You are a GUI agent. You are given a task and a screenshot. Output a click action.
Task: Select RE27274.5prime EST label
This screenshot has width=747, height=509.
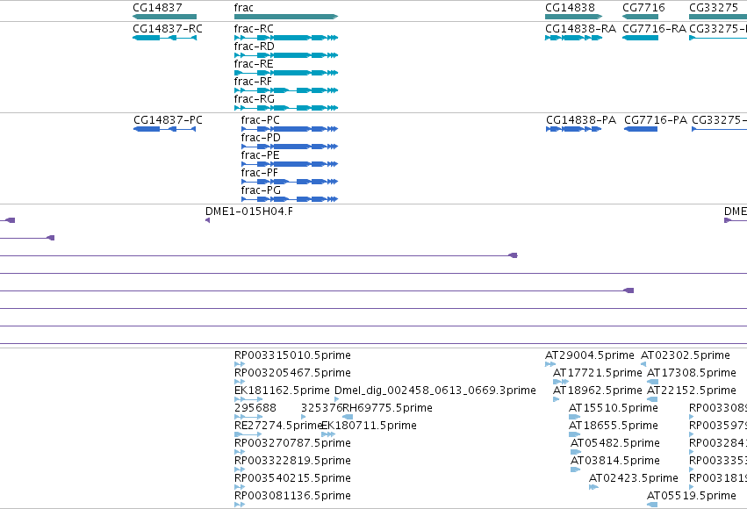(278, 426)
